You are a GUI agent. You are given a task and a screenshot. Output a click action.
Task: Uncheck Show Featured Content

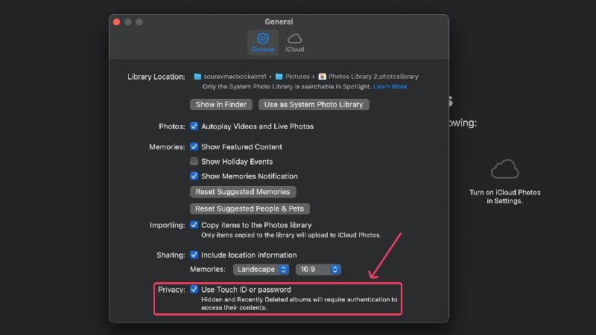pyautogui.click(x=194, y=147)
